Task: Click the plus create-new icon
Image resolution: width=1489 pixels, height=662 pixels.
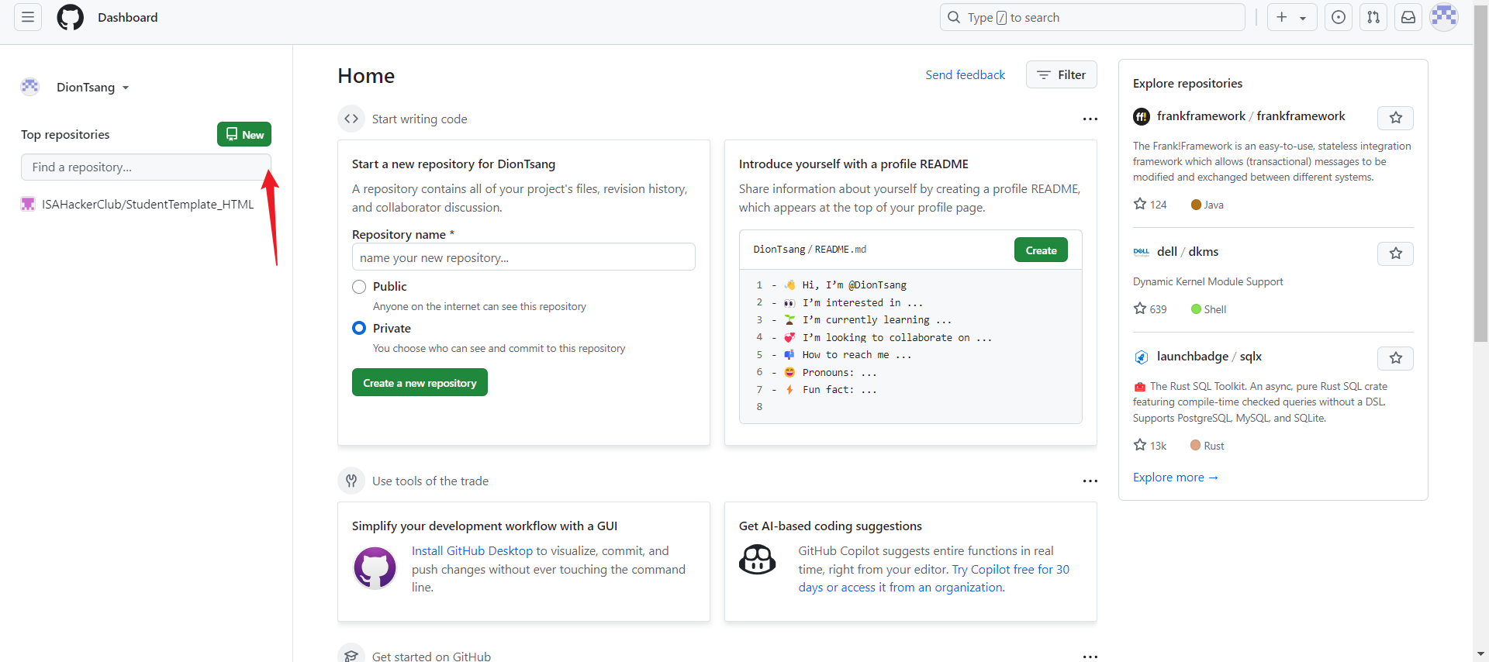Action: point(1282,17)
